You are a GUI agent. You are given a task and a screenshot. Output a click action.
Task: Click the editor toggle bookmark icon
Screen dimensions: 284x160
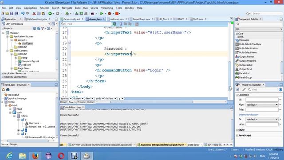[121, 24]
